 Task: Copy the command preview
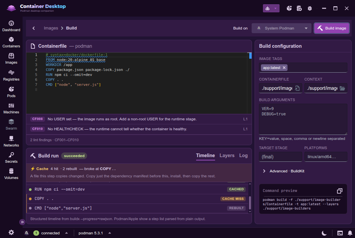(x=339, y=191)
